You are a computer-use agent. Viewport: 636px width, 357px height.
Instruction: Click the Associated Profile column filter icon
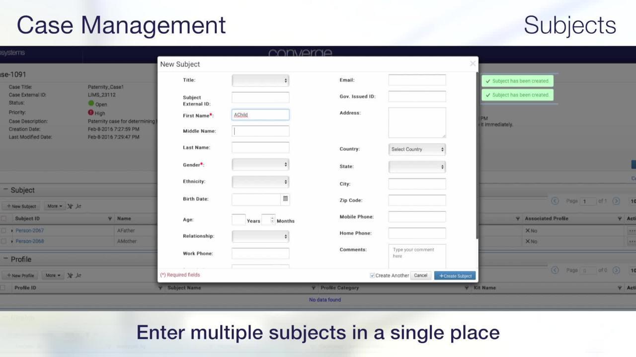(620, 219)
